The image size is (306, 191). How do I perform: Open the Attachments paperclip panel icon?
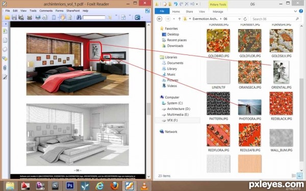(5, 68)
